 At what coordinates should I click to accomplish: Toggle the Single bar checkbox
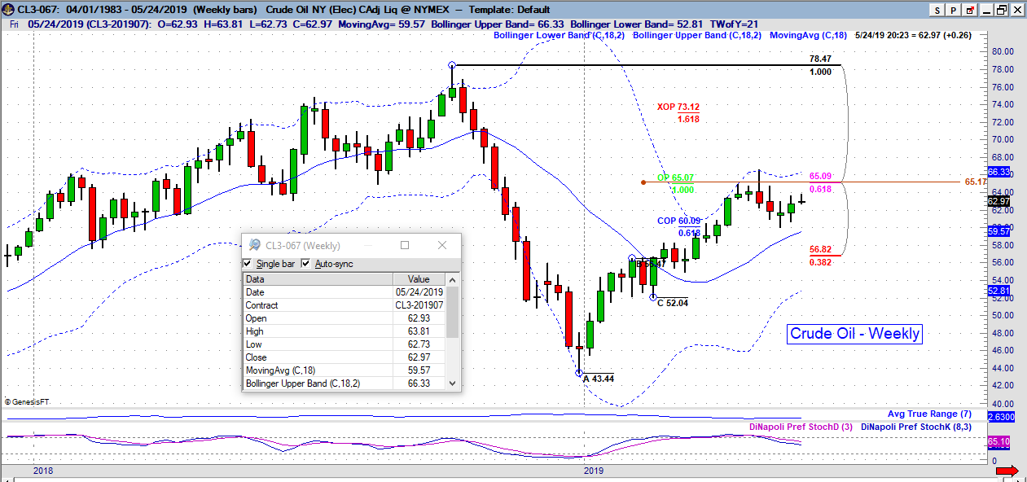(248, 264)
